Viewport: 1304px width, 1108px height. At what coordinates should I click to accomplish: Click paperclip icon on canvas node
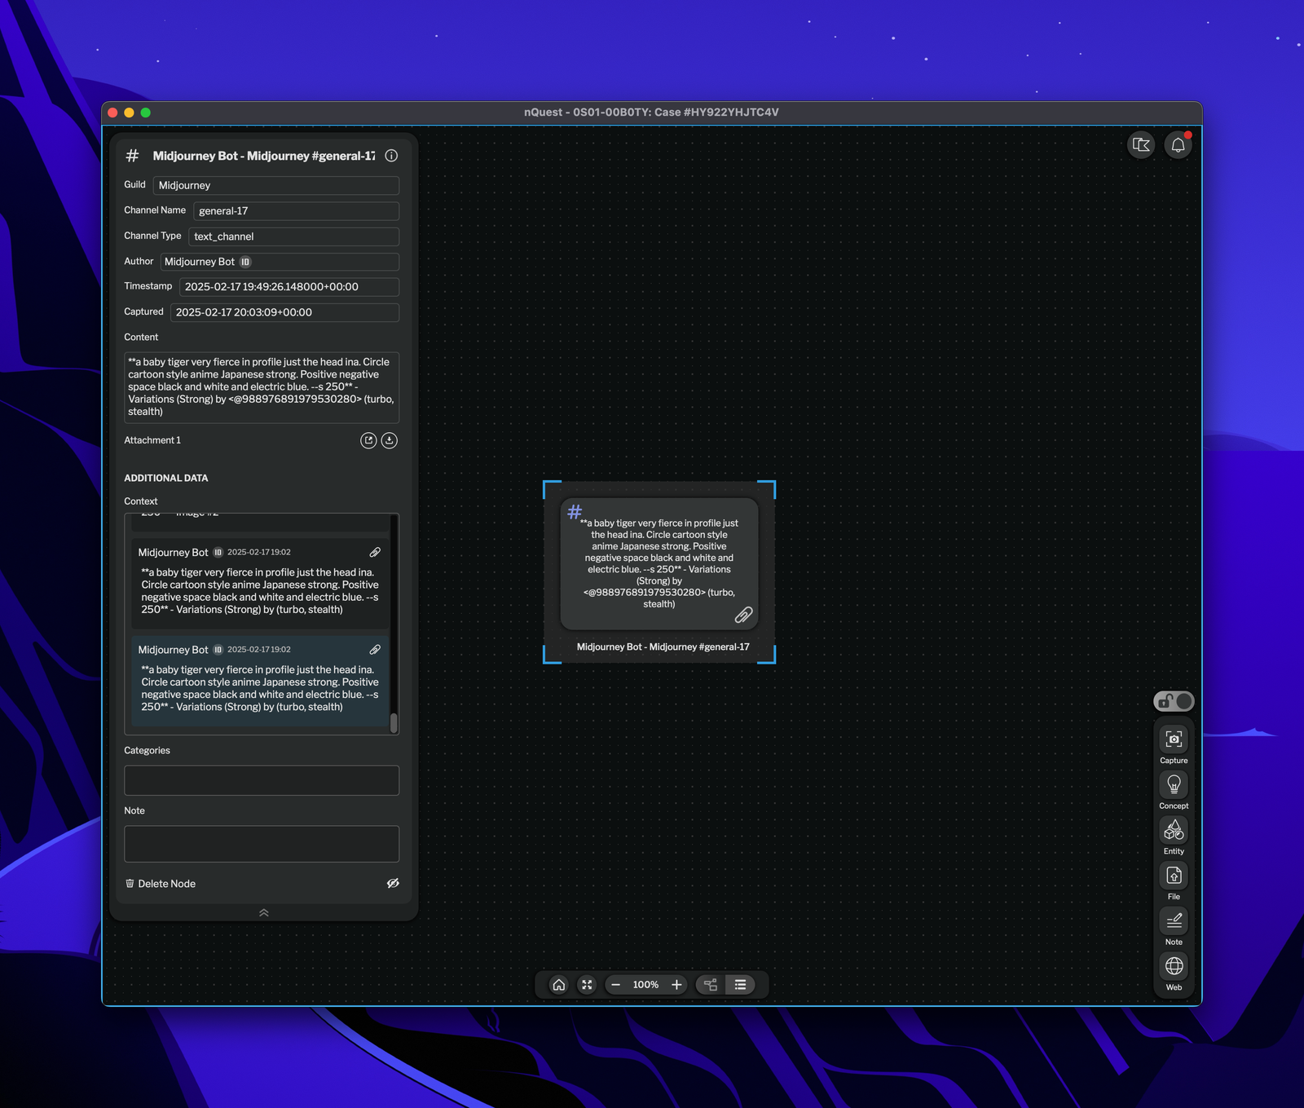[x=743, y=615]
